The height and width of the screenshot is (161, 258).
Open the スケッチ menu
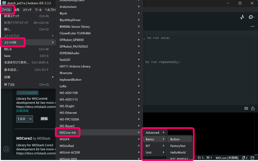click(27, 10)
